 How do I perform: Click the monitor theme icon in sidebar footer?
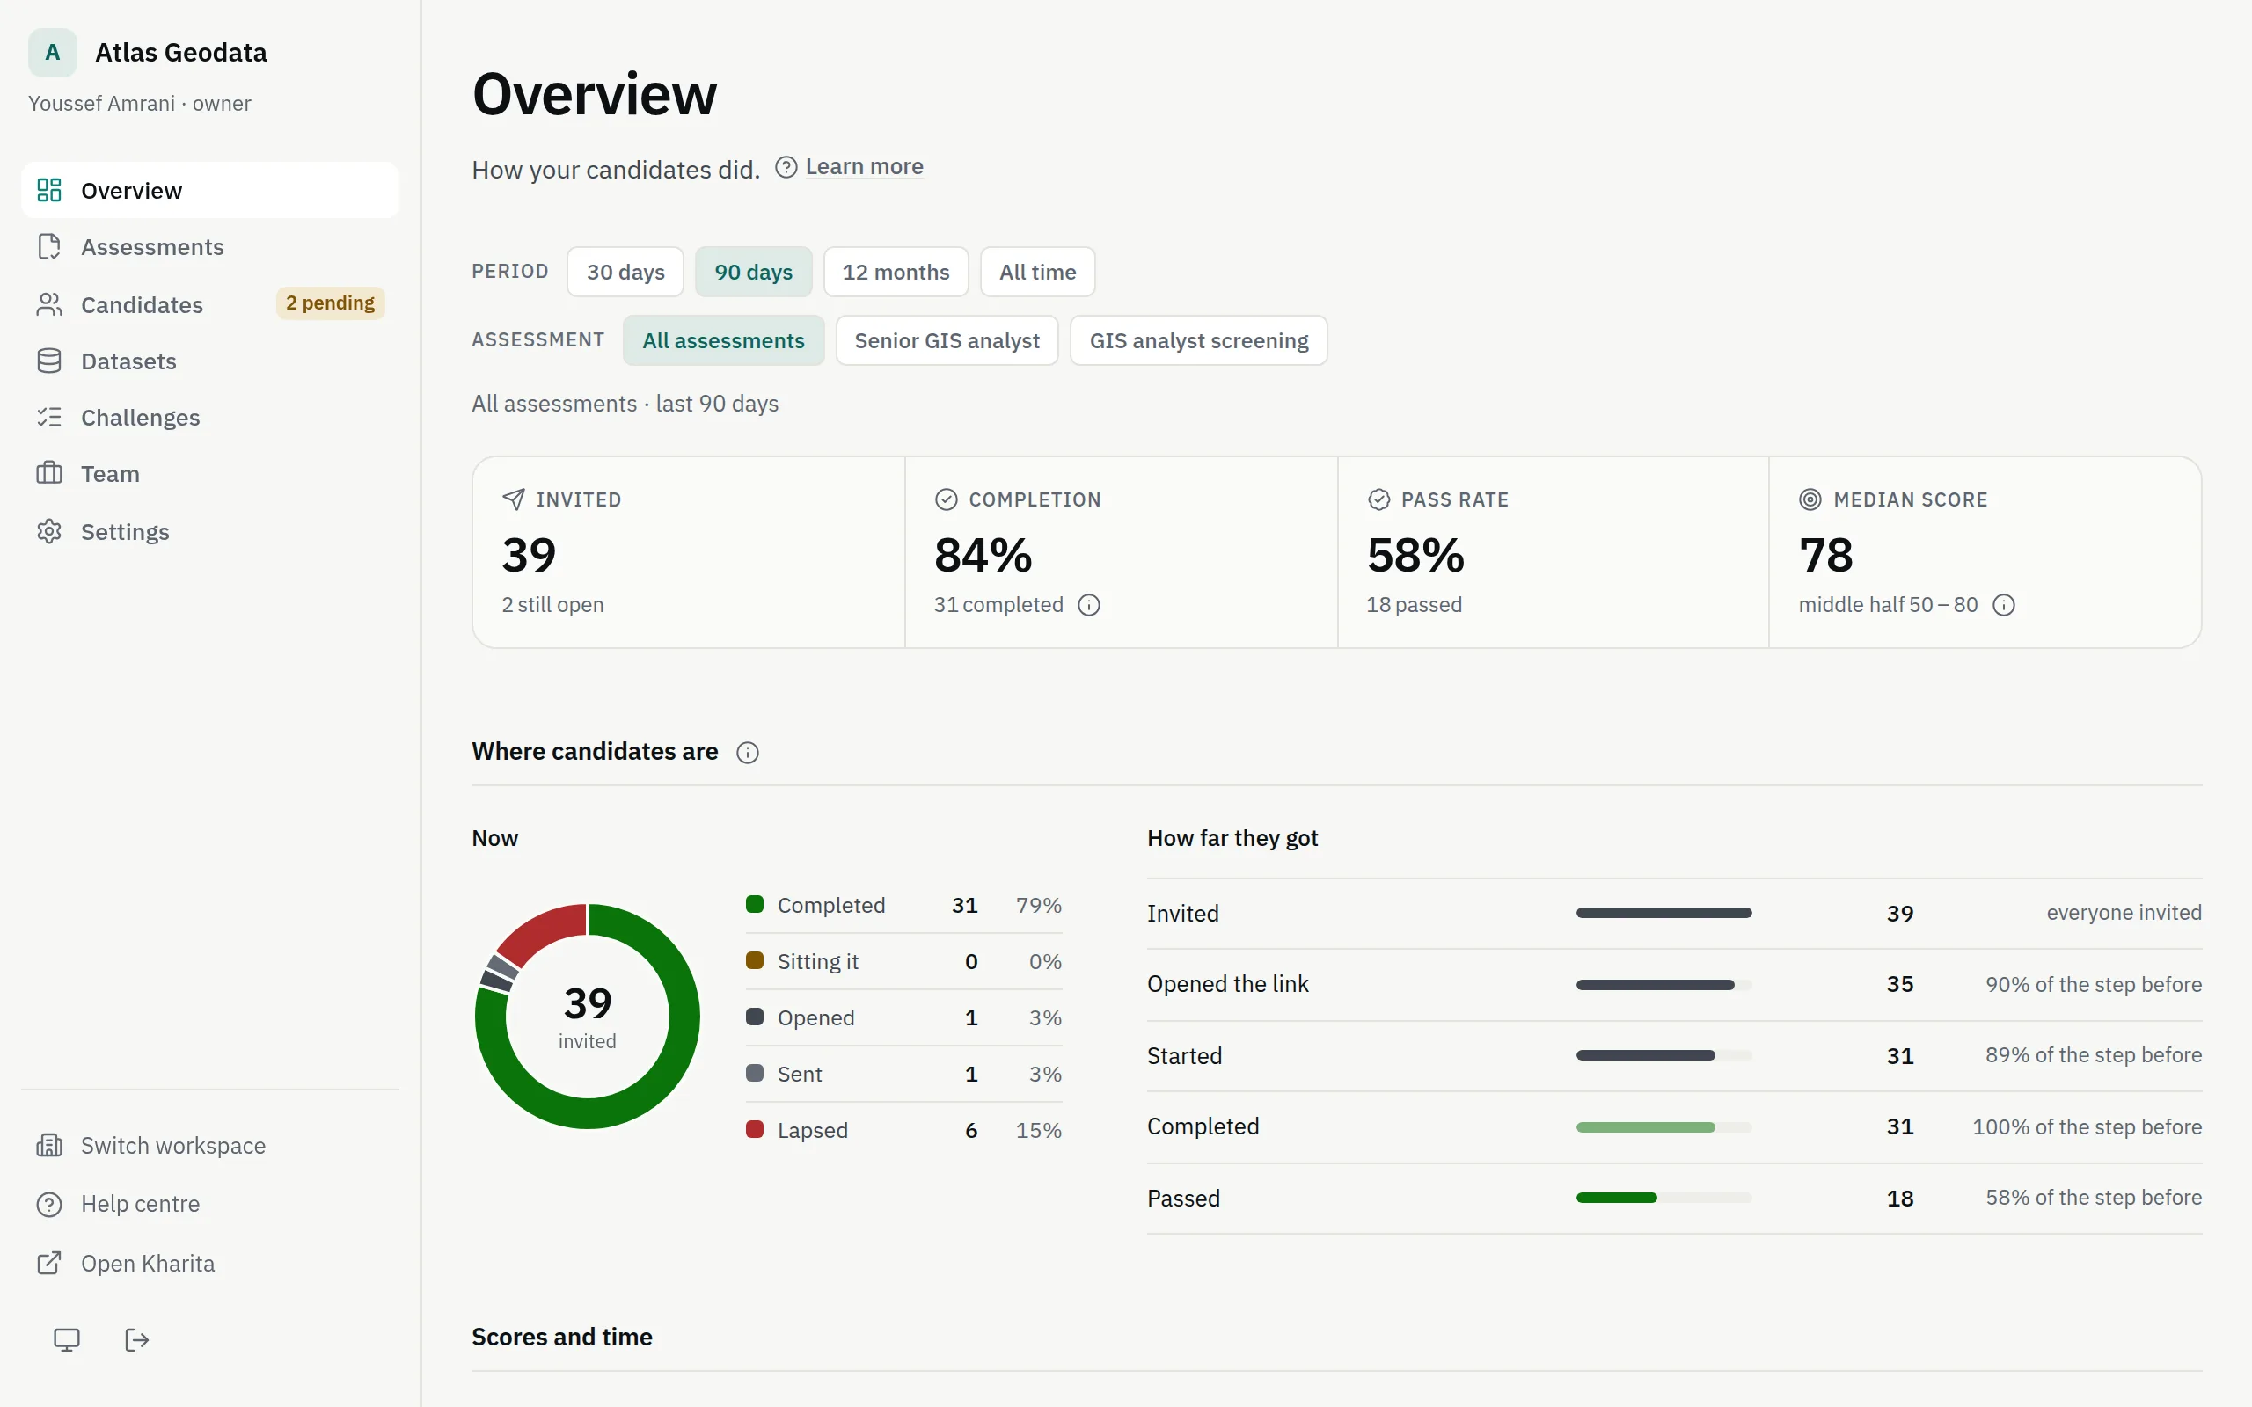click(66, 1339)
